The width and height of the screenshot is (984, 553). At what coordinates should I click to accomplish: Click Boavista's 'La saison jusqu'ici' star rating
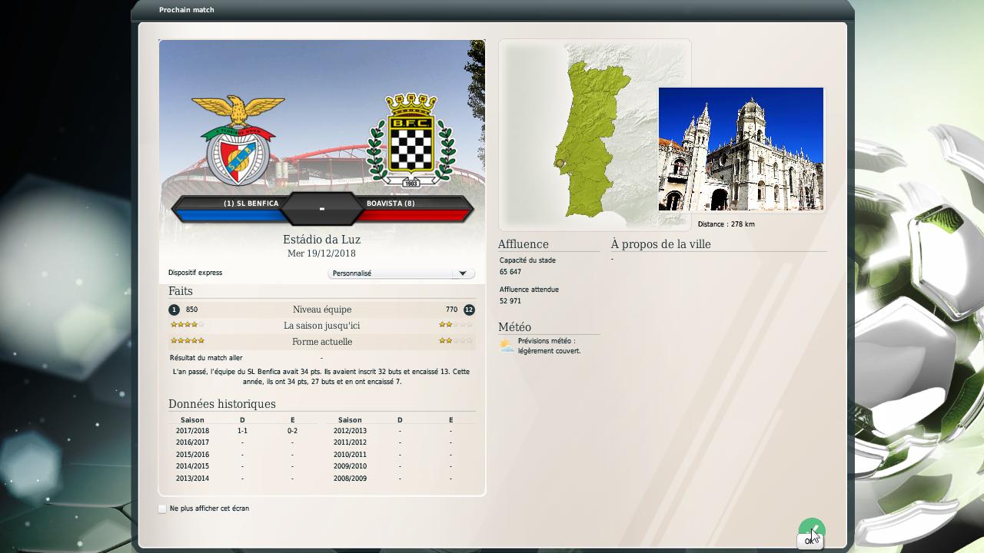(x=456, y=325)
